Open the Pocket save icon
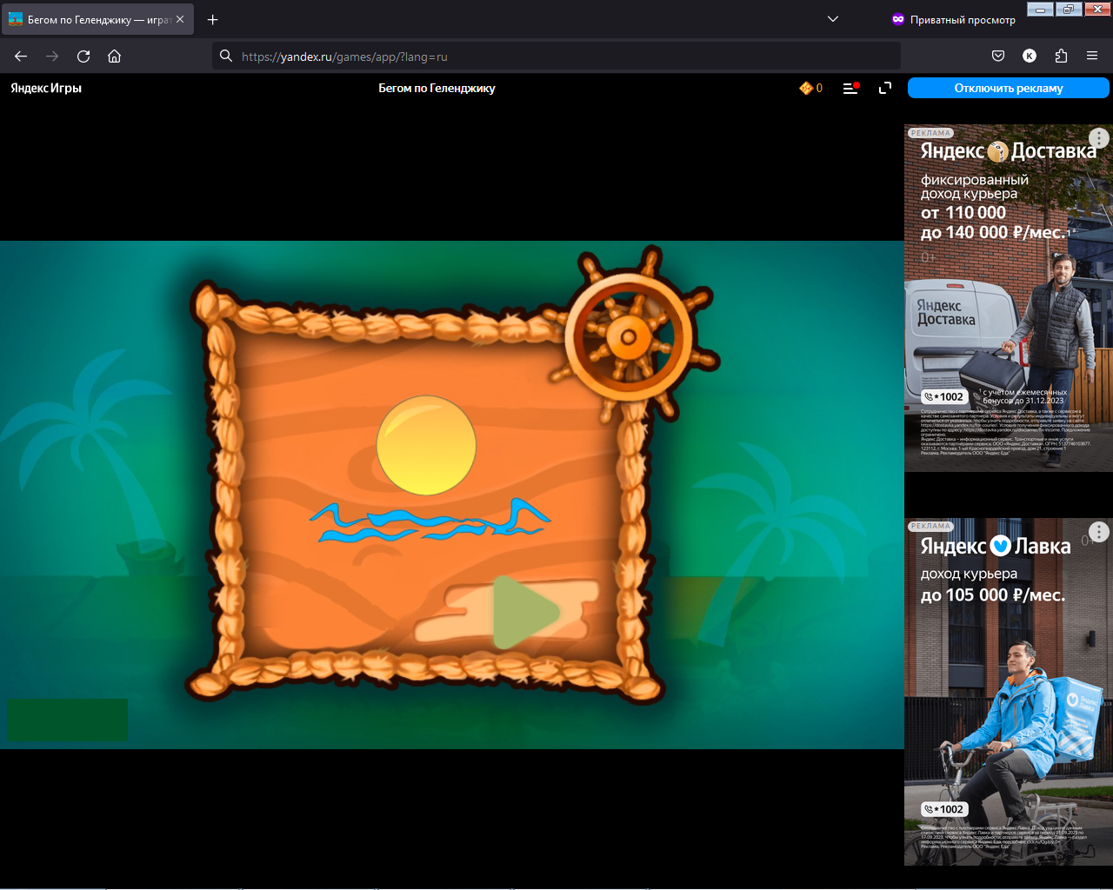Image resolution: width=1113 pixels, height=890 pixels. (998, 56)
